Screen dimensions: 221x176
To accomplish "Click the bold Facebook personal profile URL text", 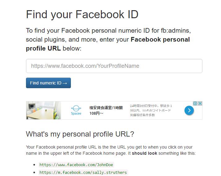I will pos(108,44).
